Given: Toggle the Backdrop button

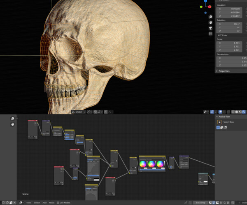Looking at the screenshot, I should coord(200,203).
